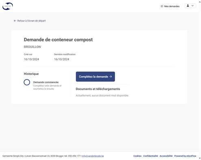The width and height of the screenshot is (201, 160).
Task: Select the title Demande de conteneur compost
Action: [58, 40]
